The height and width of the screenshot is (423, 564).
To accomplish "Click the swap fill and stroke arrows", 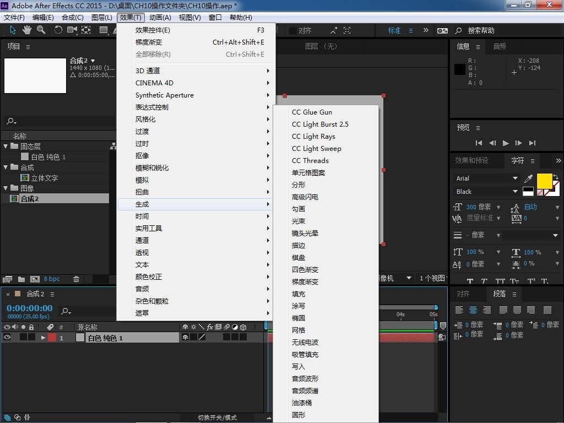I will click(555, 177).
